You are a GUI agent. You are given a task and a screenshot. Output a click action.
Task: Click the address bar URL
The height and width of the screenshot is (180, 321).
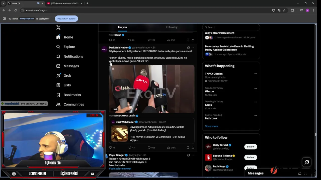point(36,10)
